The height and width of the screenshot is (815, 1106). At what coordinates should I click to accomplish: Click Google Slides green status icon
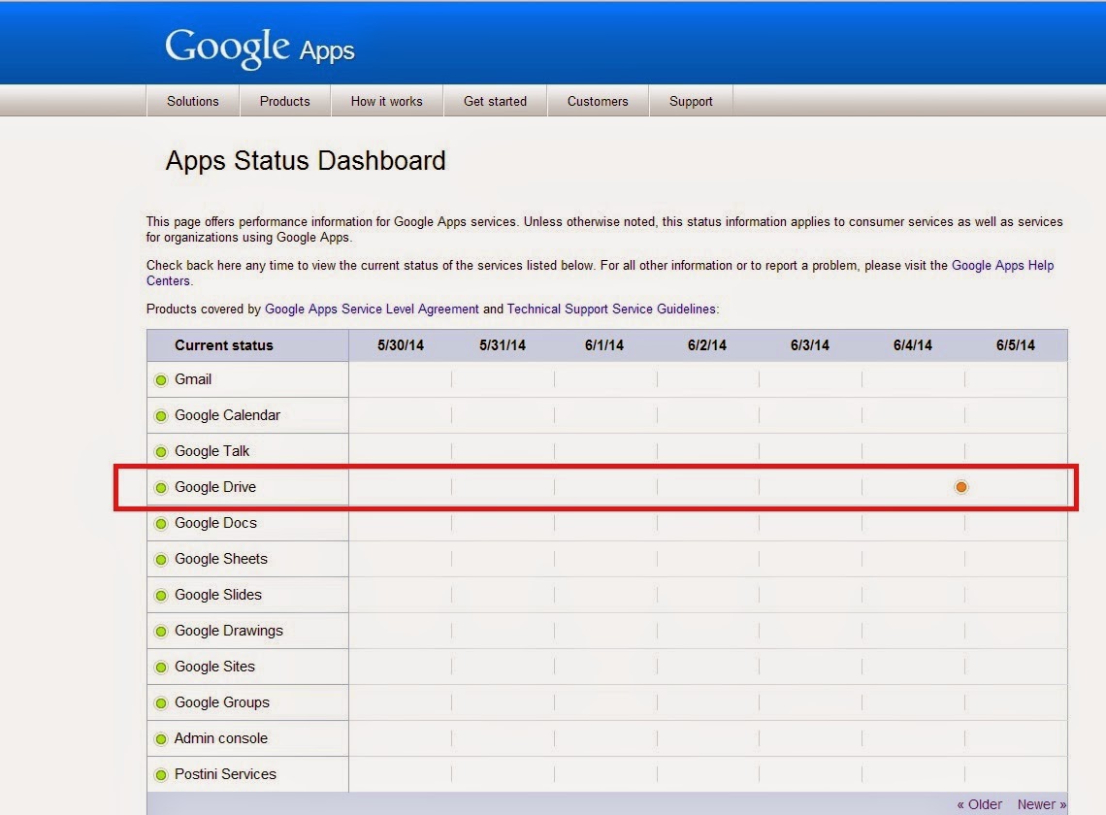[161, 596]
